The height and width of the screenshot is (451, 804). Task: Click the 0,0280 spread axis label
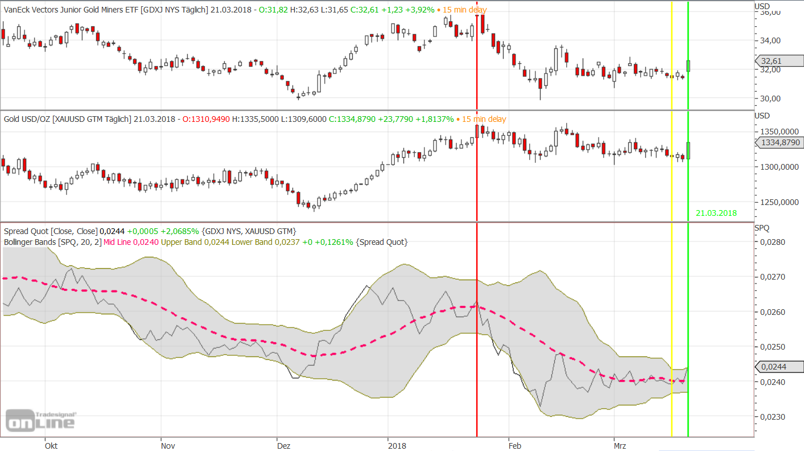pos(772,242)
